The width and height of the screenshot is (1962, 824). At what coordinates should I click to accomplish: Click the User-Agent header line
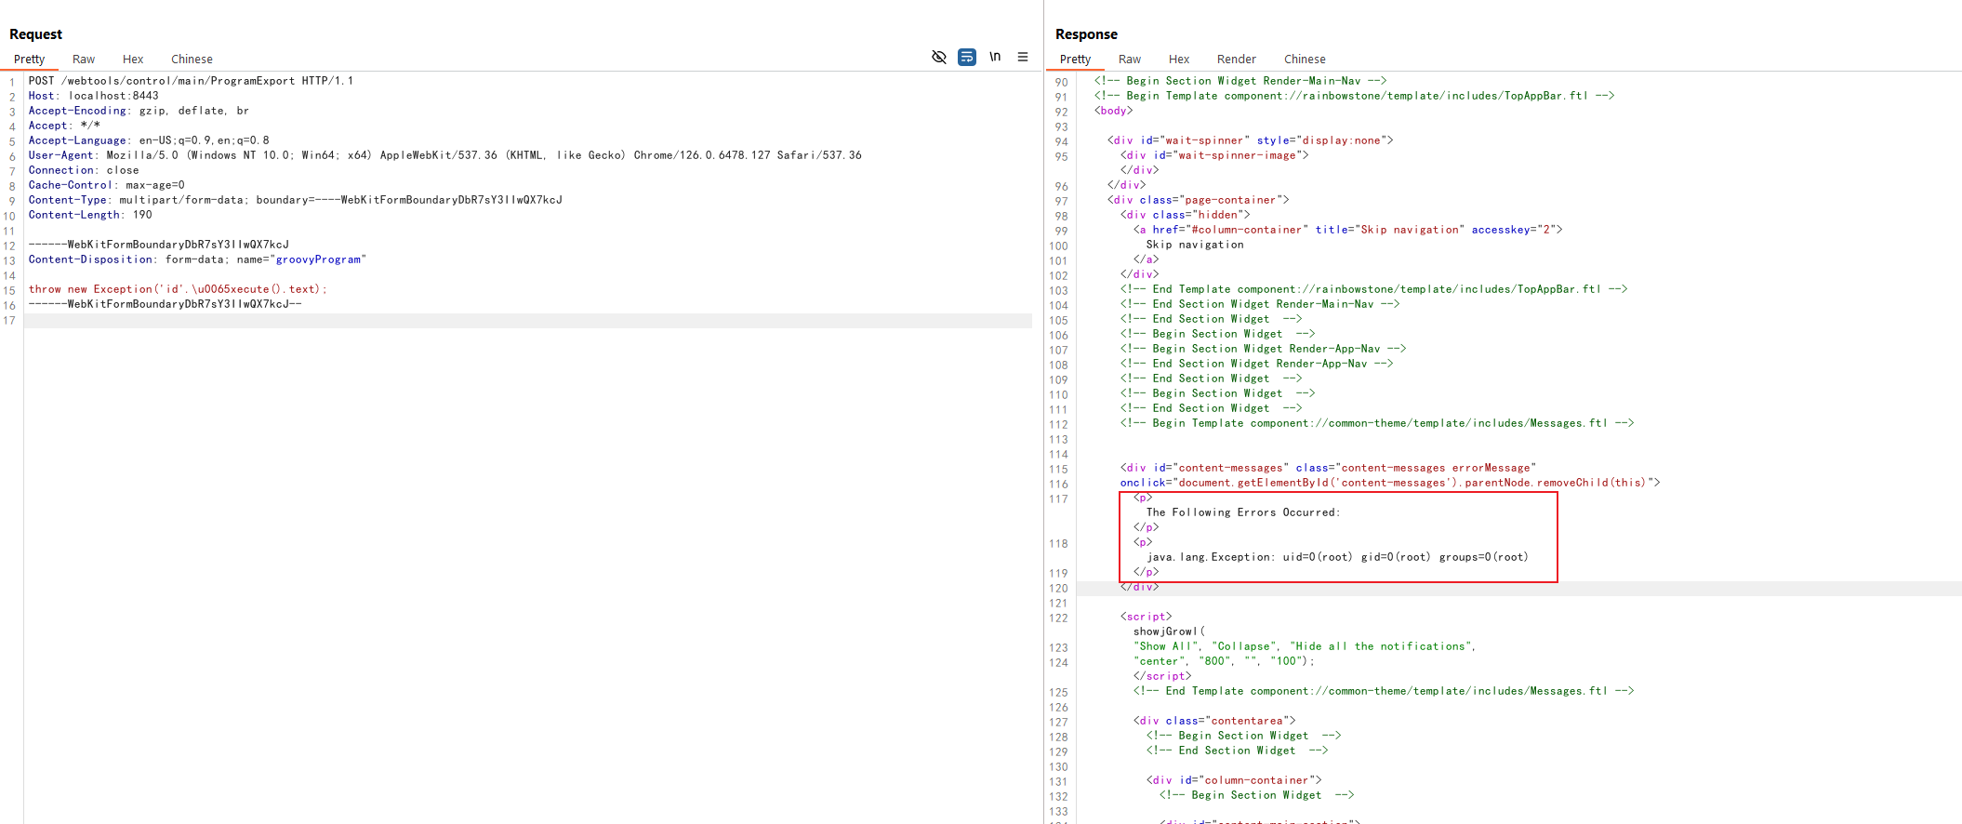click(x=444, y=155)
